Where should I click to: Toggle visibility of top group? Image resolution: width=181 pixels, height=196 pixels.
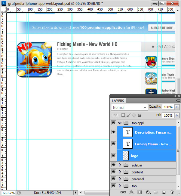[113, 186]
